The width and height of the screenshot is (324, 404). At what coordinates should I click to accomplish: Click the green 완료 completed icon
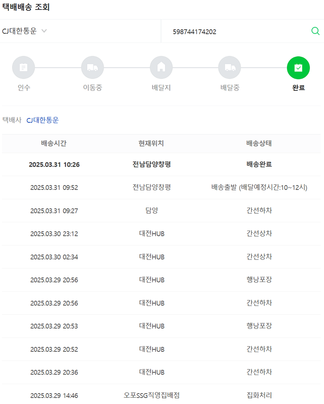pyautogui.click(x=299, y=67)
